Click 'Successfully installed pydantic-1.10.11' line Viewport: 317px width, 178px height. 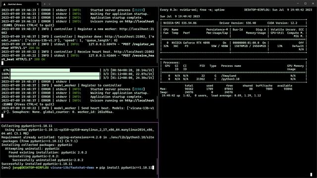pos(37,164)
